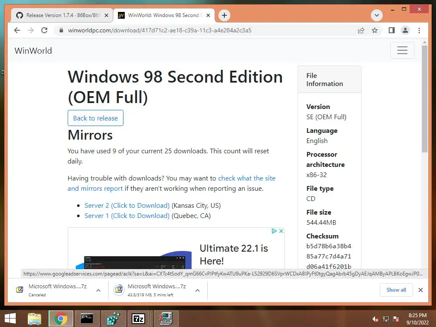The height and width of the screenshot is (327, 436).
Task: Close the advertisement with X icon
Action: tap(281, 231)
